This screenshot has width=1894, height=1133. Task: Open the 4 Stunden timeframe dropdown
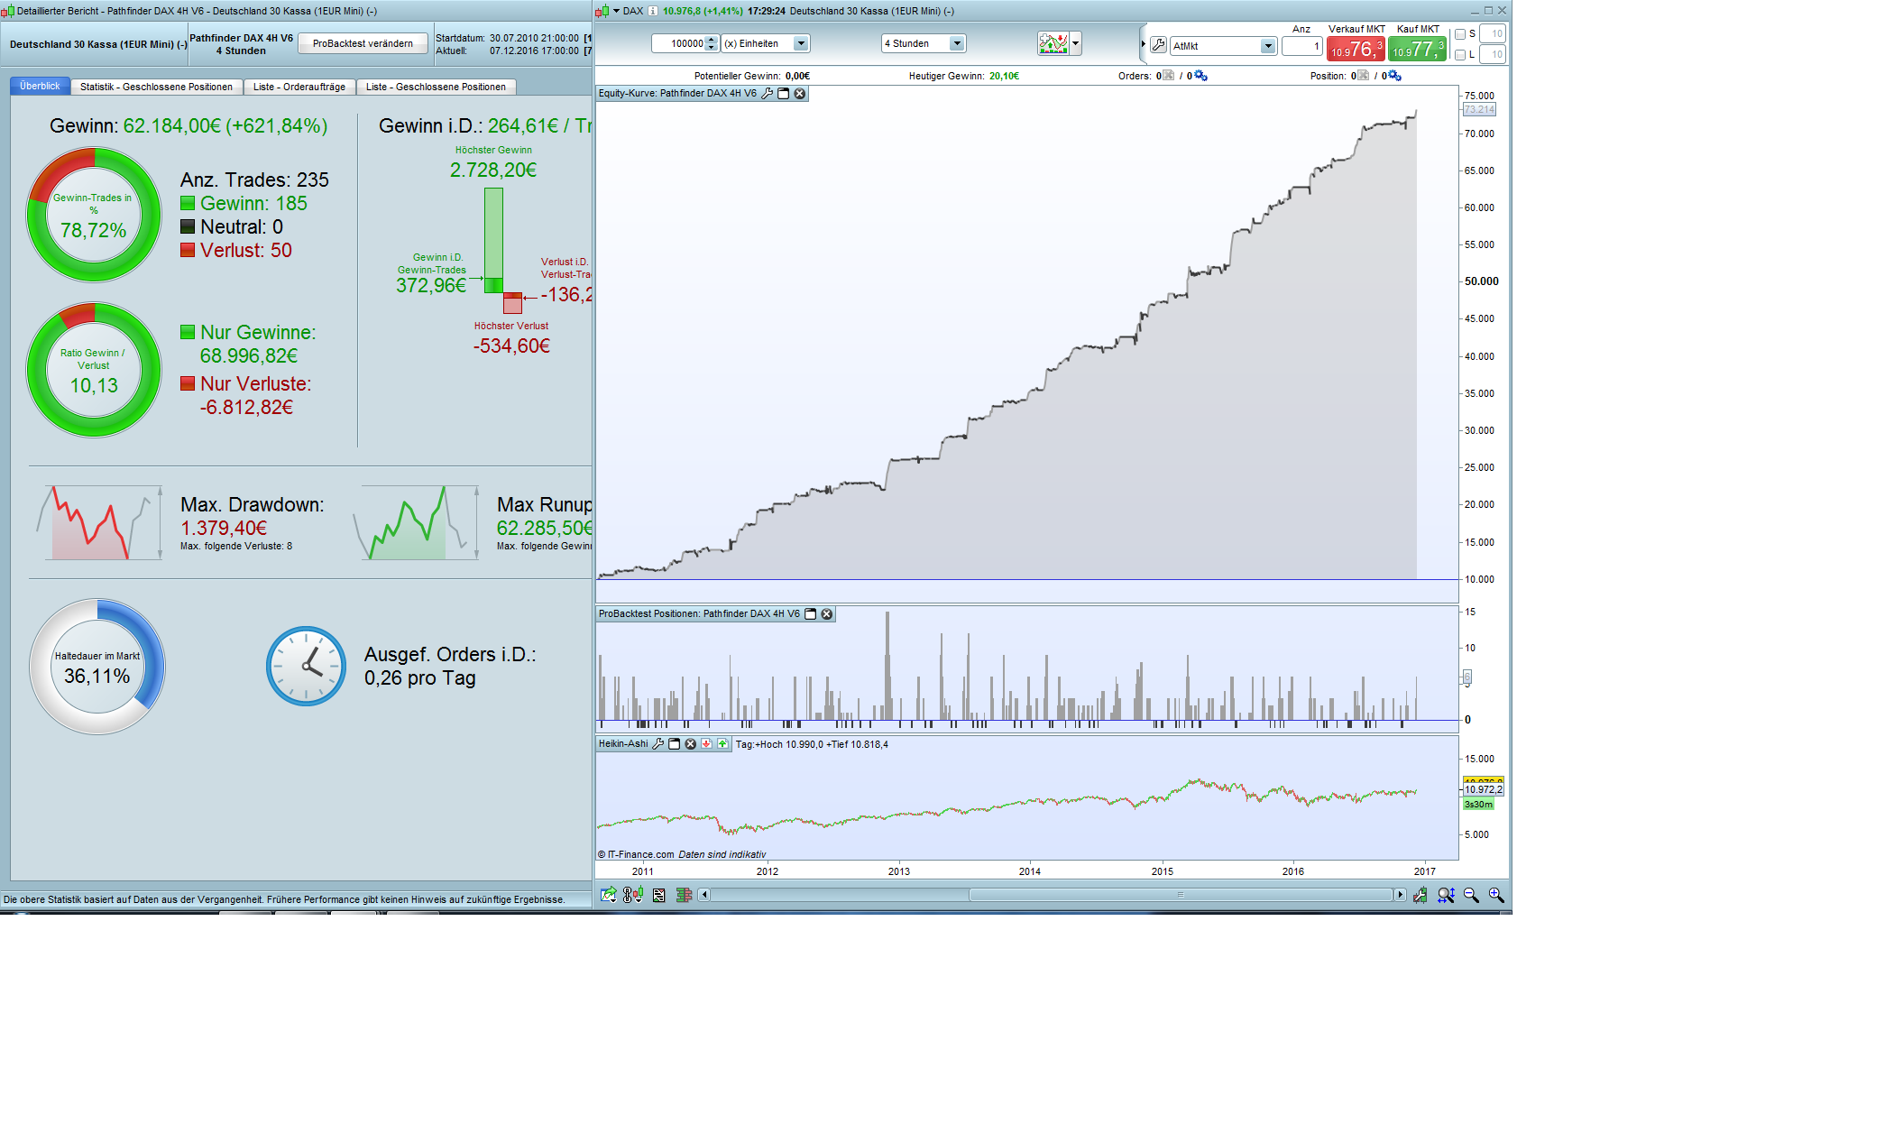coord(957,43)
